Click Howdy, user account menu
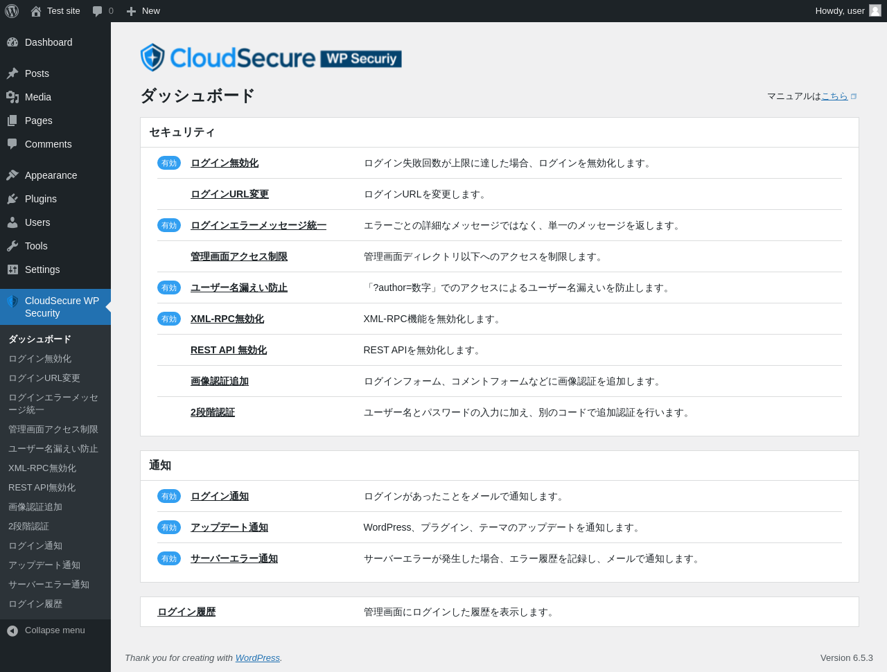The width and height of the screenshot is (887, 672). point(848,11)
